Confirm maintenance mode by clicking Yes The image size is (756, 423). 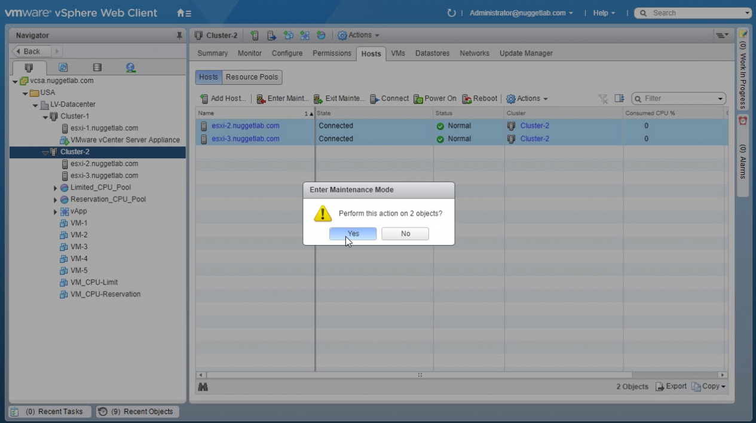353,234
